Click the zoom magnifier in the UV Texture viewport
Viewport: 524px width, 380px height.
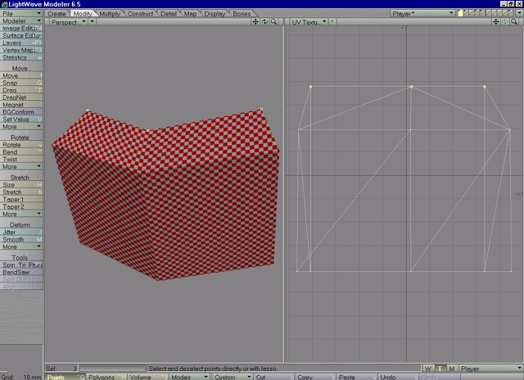click(x=514, y=22)
